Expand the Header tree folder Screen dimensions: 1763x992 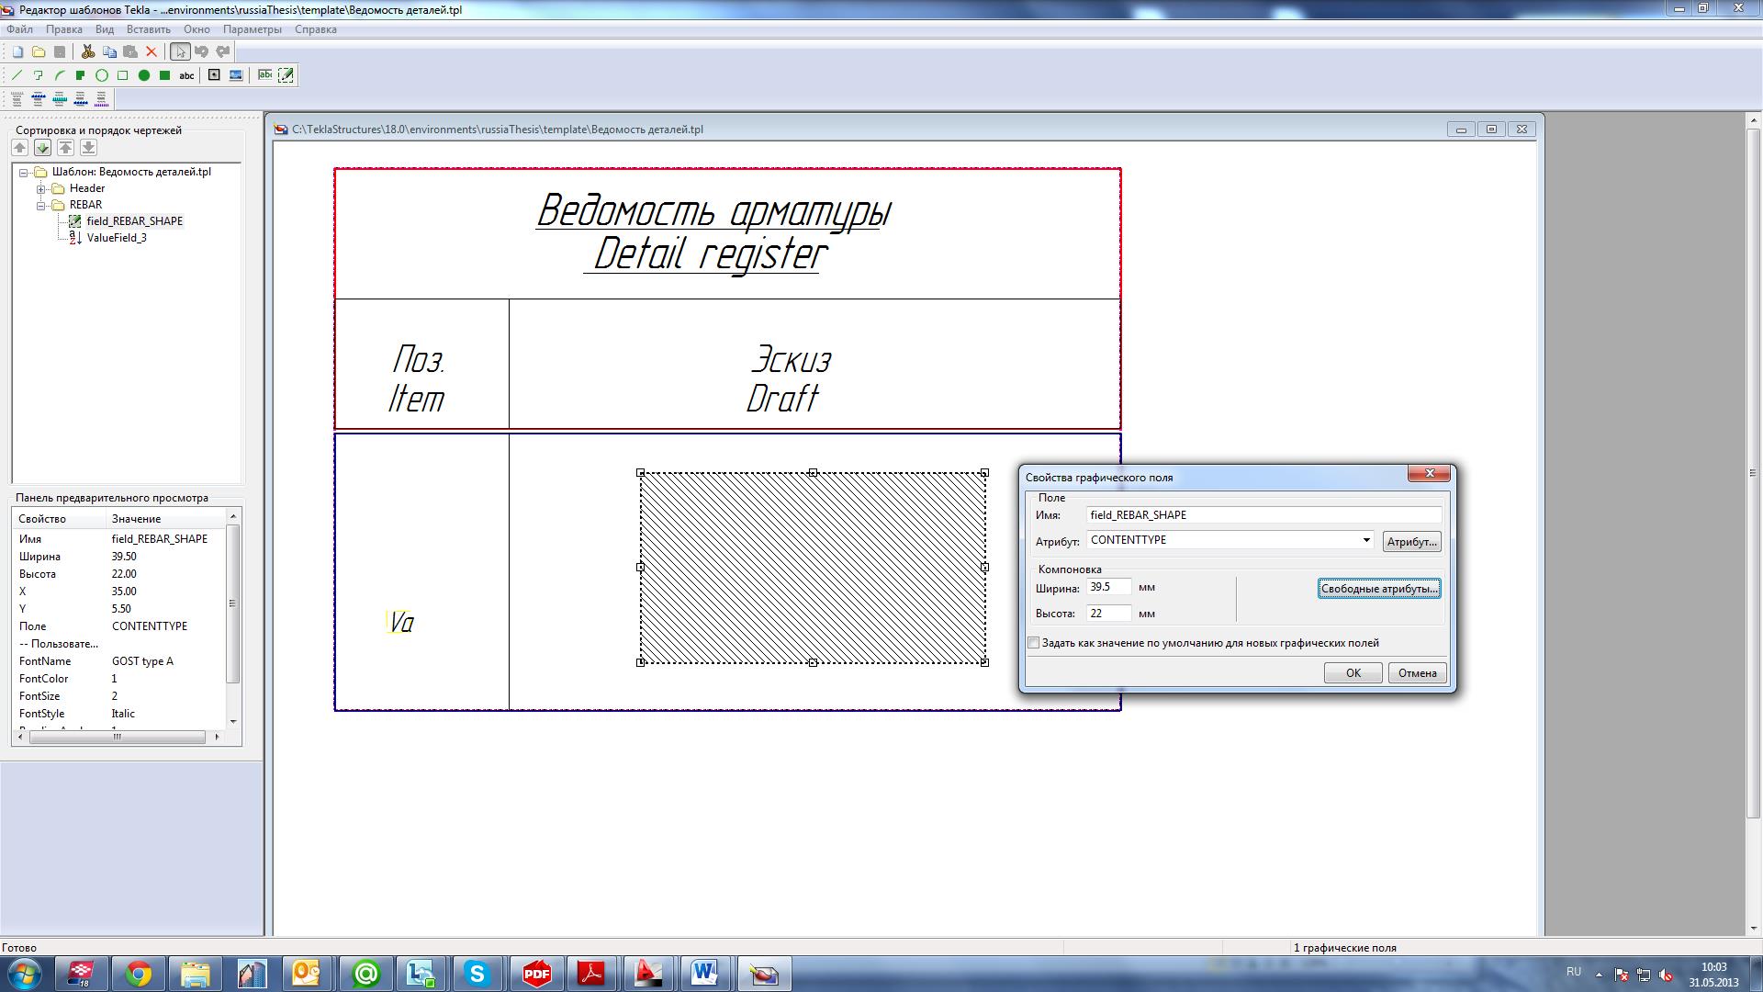point(41,188)
